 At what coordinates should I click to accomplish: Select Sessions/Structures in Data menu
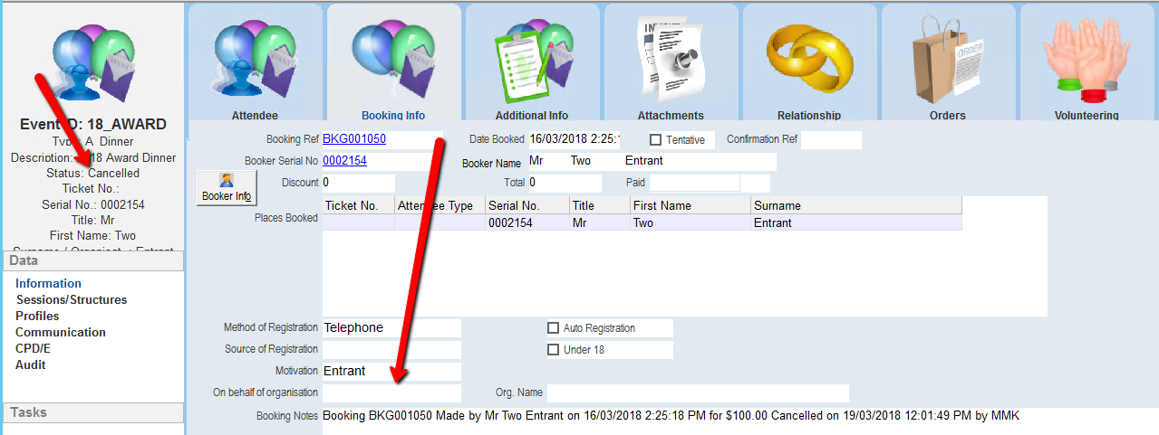coord(71,300)
